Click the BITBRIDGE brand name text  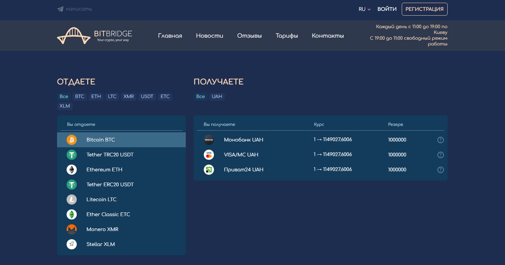pos(113,34)
